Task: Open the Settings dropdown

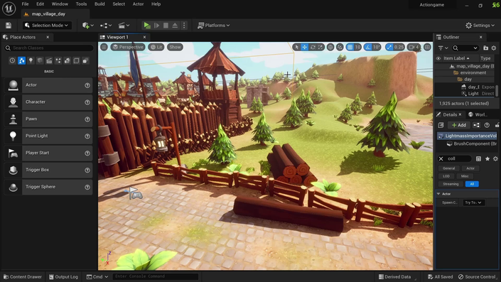Action: click(x=480, y=26)
